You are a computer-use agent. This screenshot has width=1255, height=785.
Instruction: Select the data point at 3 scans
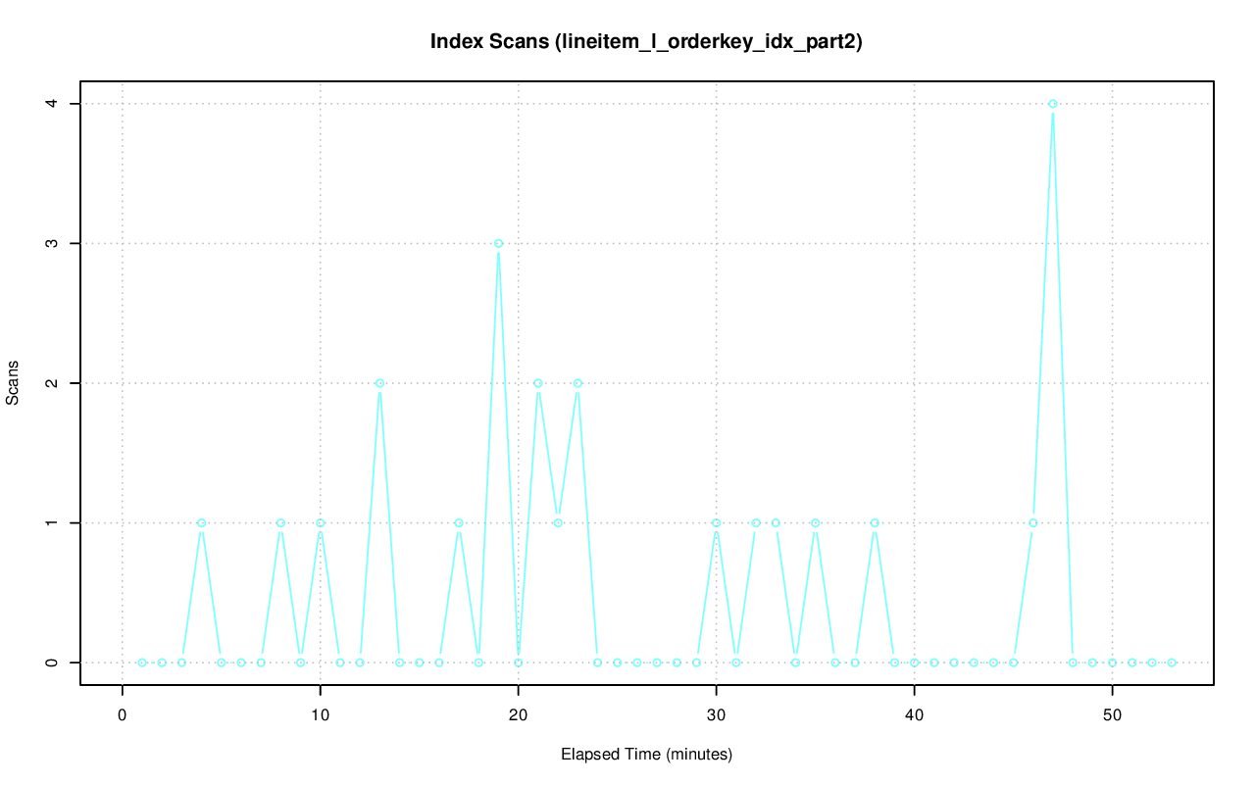coord(498,243)
